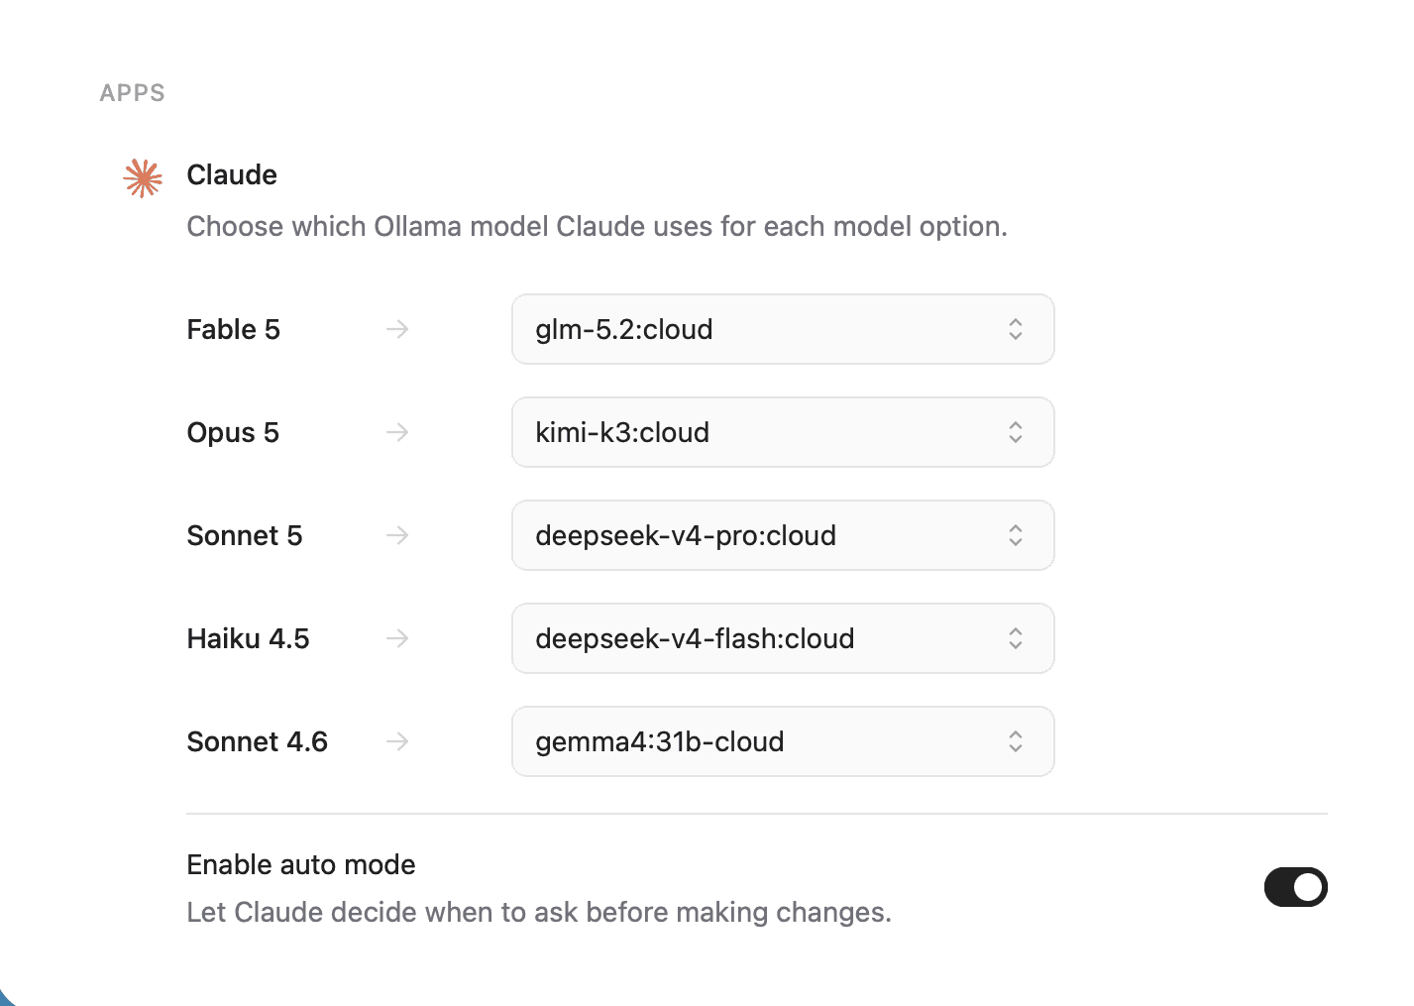Click the Sonnet 4.6 label
This screenshot has width=1414, height=1006.
tap(258, 742)
